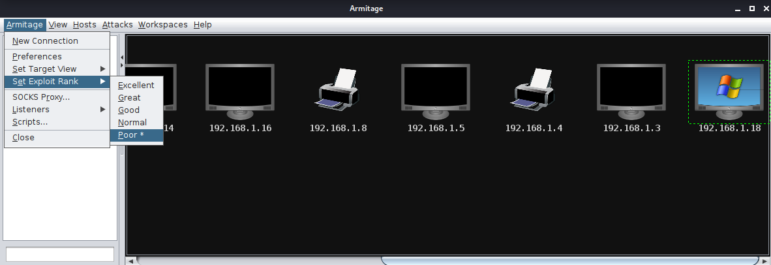Click the 192.168.1.18 host label
Image resolution: width=771 pixels, height=265 pixels.
click(x=729, y=128)
